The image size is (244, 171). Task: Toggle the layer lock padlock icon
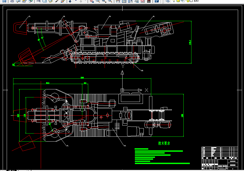[188, 1]
